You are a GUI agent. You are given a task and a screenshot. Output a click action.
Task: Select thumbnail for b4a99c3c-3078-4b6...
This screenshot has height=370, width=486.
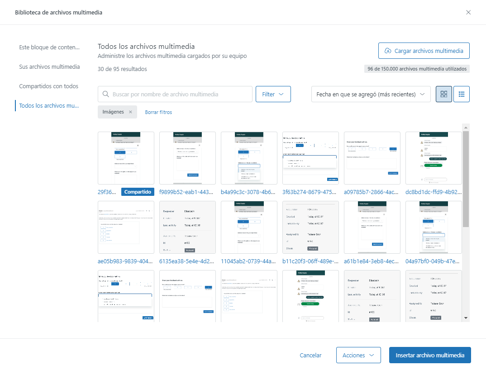pos(249,158)
